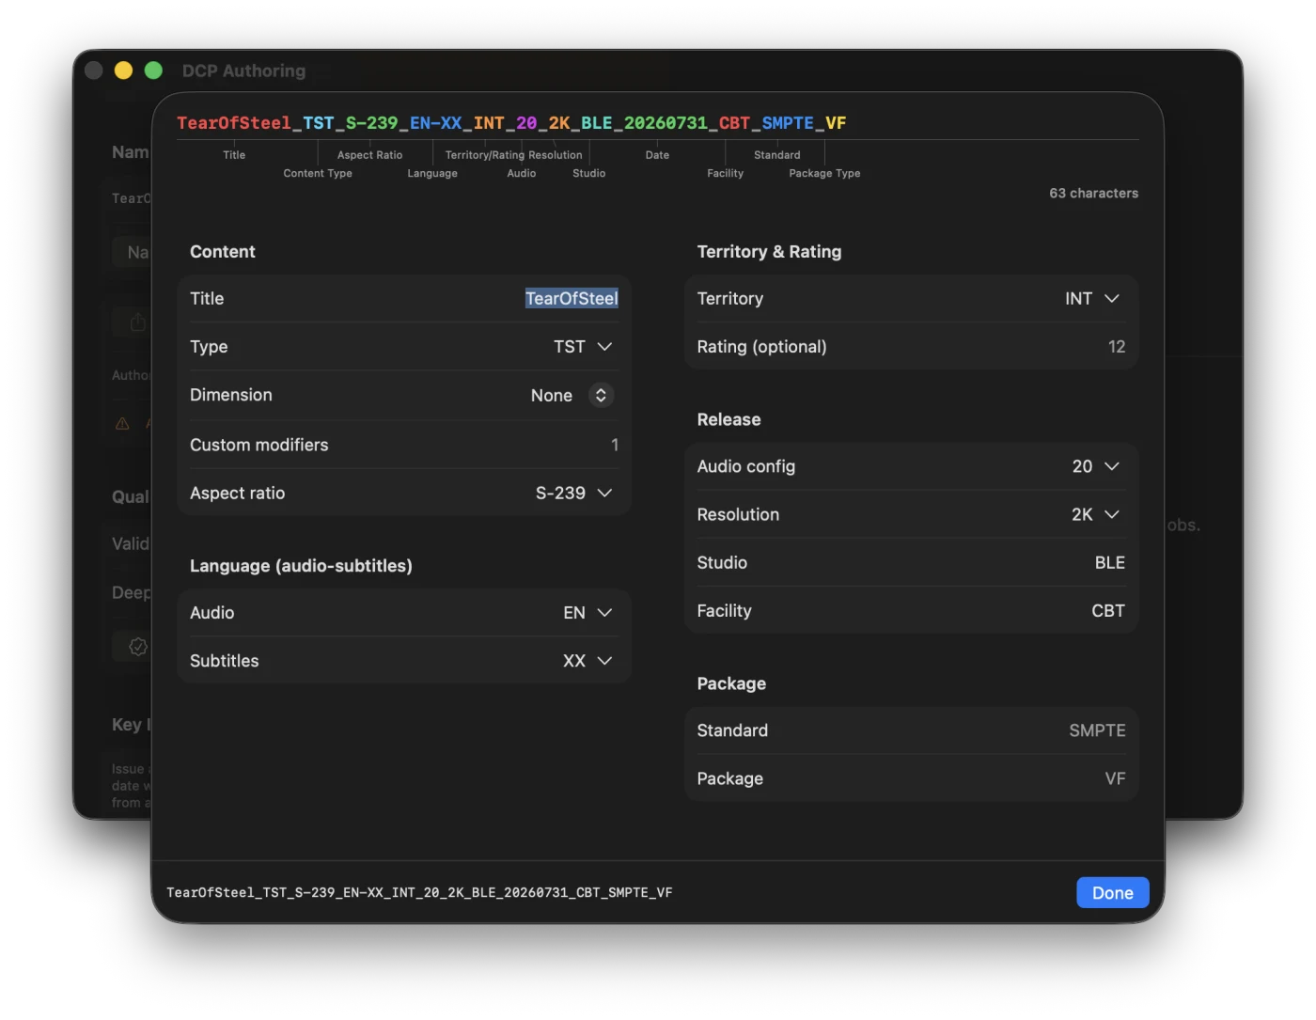Click the green S-239 segment in colored name
This screenshot has width=1316, height=1020.
tap(371, 123)
